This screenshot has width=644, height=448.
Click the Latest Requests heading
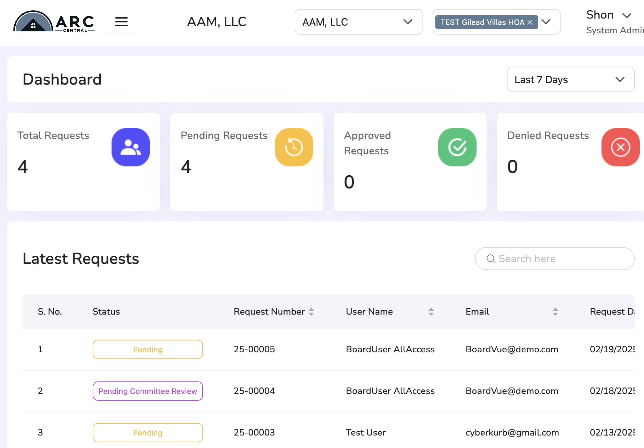pos(81,259)
